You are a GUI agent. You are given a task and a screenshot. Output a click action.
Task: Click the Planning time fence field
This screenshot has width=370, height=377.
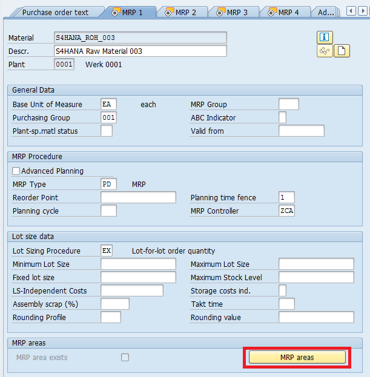pyautogui.click(x=286, y=197)
